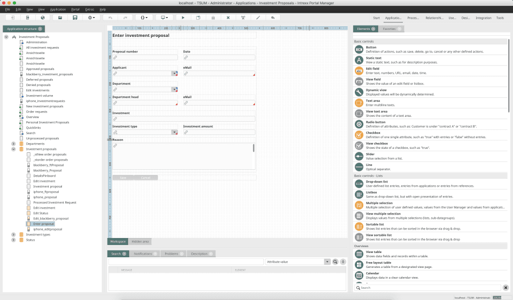Screen dimensions: 513x300
Task: Switch to the Problems tab
Action: coord(173,254)
